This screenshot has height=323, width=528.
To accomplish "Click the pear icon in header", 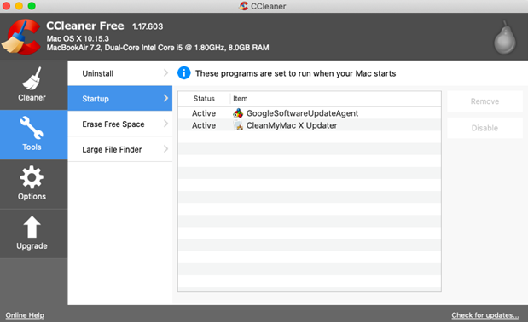I will point(504,37).
